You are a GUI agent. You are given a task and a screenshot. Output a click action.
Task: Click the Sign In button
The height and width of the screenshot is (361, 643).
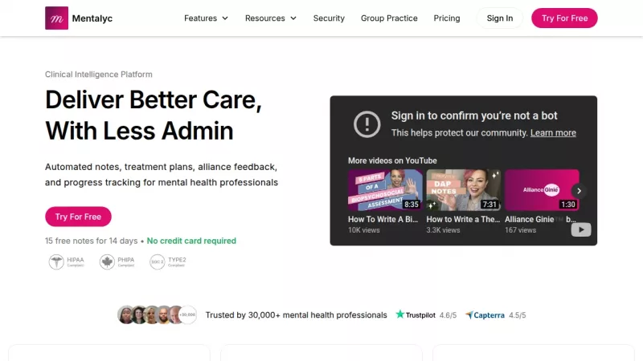coord(499,18)
